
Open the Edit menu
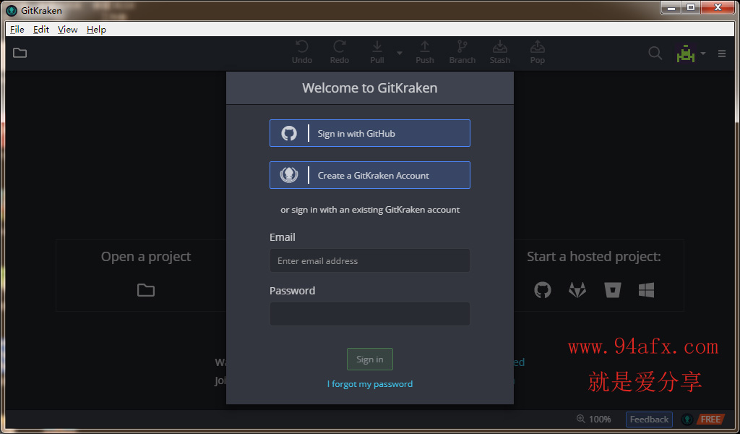pos(41,29)
